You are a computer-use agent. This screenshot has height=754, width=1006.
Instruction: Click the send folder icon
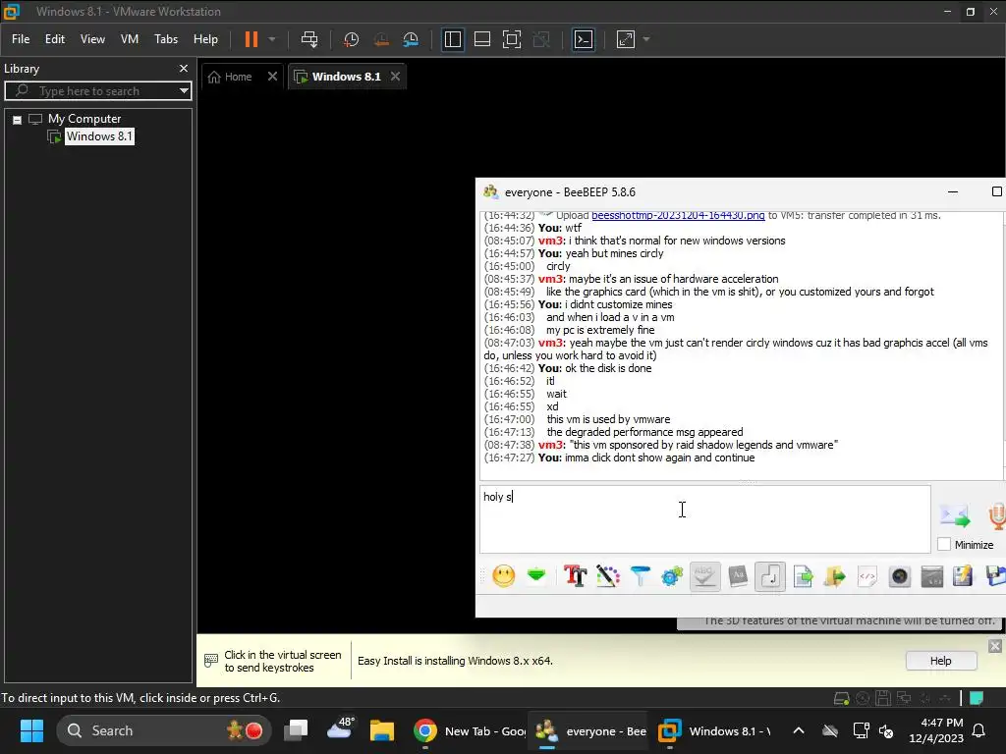[835, 575]
